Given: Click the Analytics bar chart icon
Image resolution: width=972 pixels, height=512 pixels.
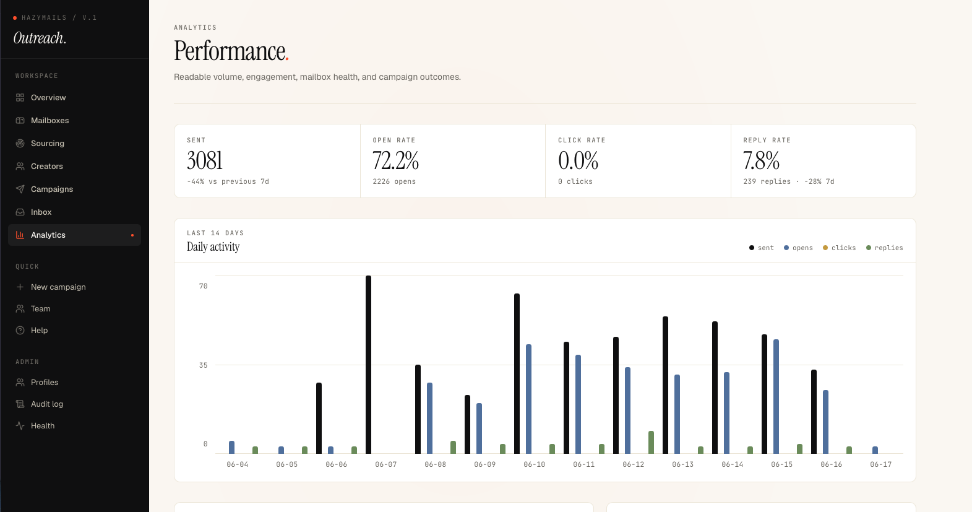Looking at the screenshot, I should 20,235.
